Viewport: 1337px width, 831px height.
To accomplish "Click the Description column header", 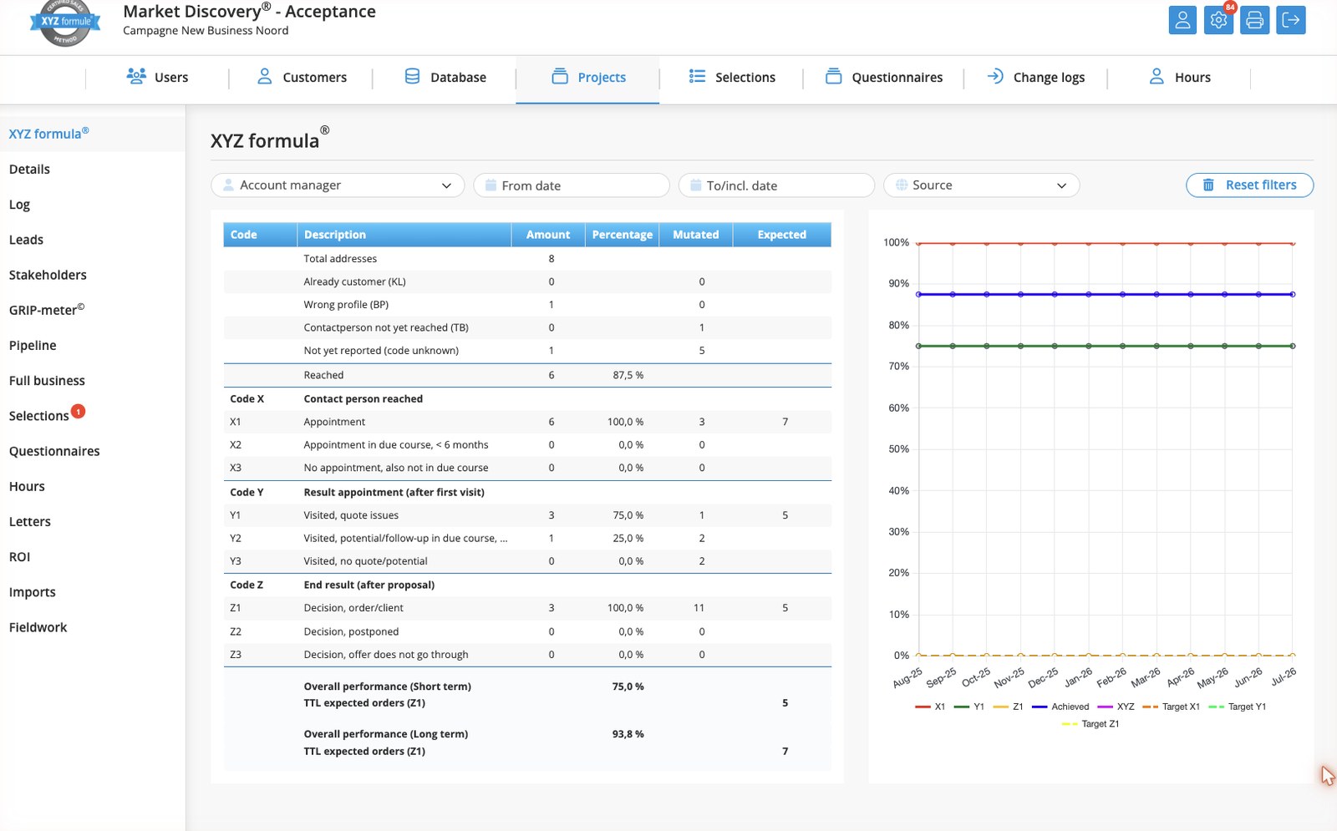I will [404, 235].
